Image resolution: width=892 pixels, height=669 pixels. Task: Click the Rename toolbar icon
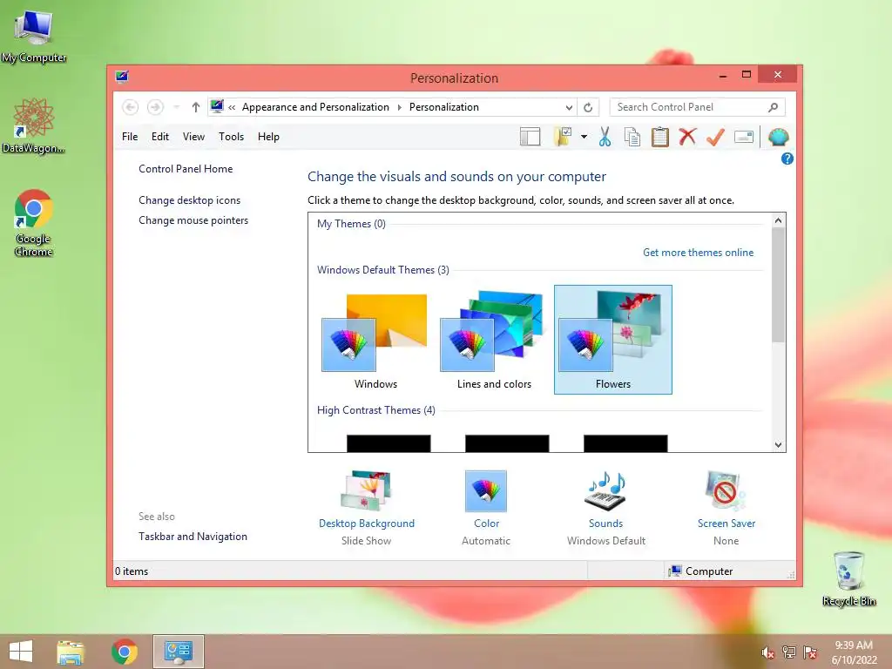pos(744,137)
